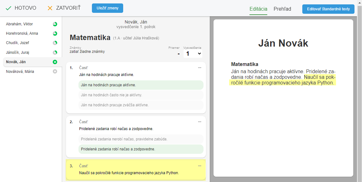Click progress circle icon next to Jánošík, Juraj

(x=55, y=53)
